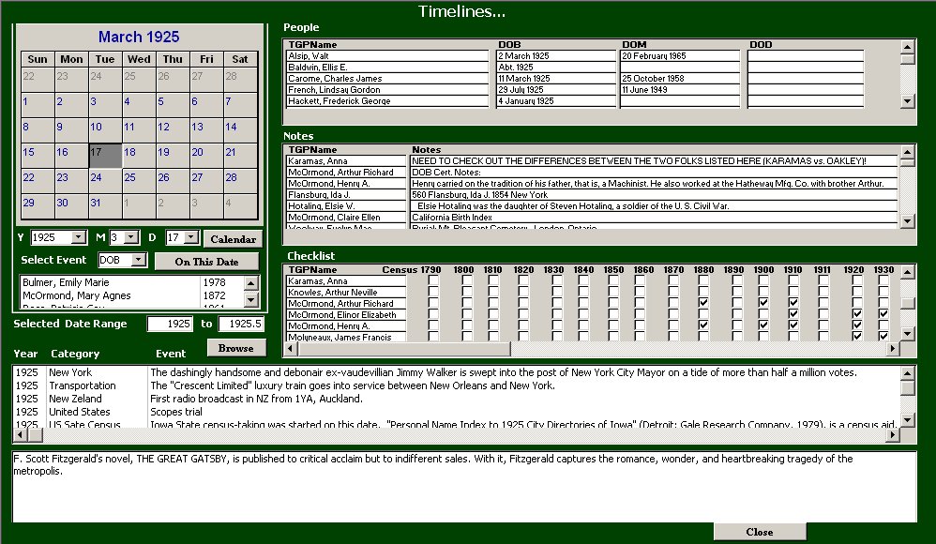Select McOrmond, Mary Agnes 1872 entry
Image resolution: width=936 pixels, height=544 pixels.
click(x=132, y=295)
